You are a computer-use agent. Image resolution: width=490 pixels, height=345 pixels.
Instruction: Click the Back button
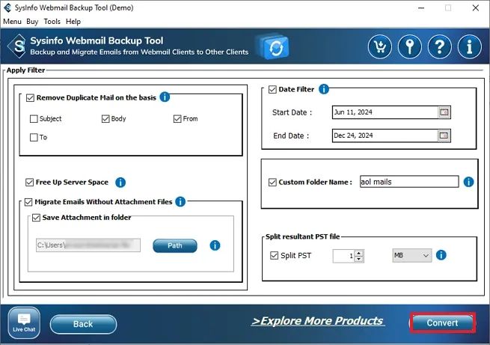(83, 324)
